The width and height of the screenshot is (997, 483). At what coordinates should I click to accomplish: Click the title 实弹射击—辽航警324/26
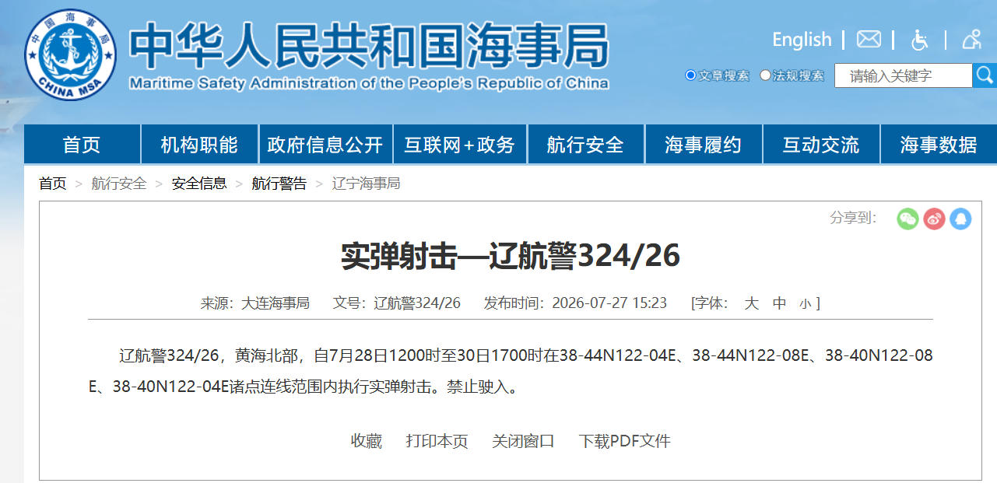(x=511, y=257)
